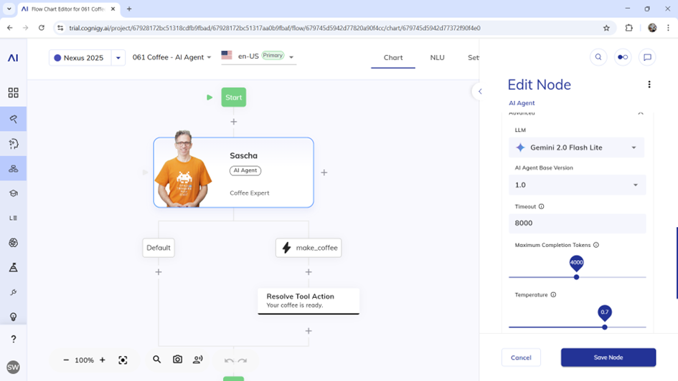Open the 061 Coffee - AI Agent flow dropdown
The height and width of the screenshot is (381, 678).
pyautogui.click(x=171, y=57)
